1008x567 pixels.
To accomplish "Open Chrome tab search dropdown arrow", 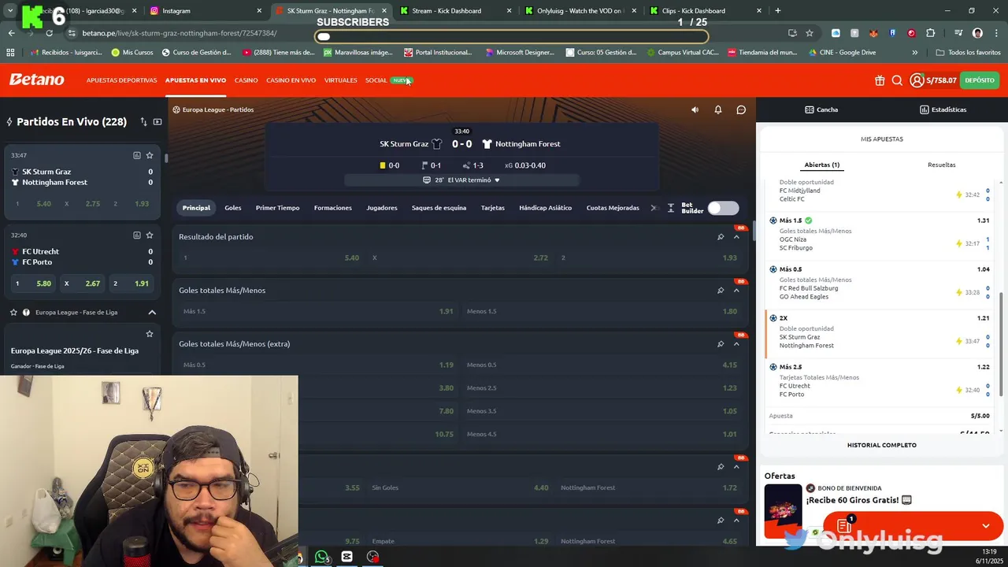I will tap(10, 11).
